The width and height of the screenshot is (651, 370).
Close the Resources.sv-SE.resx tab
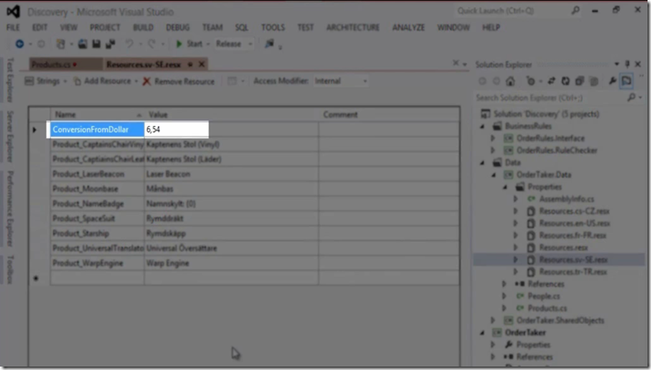(202, 64)
